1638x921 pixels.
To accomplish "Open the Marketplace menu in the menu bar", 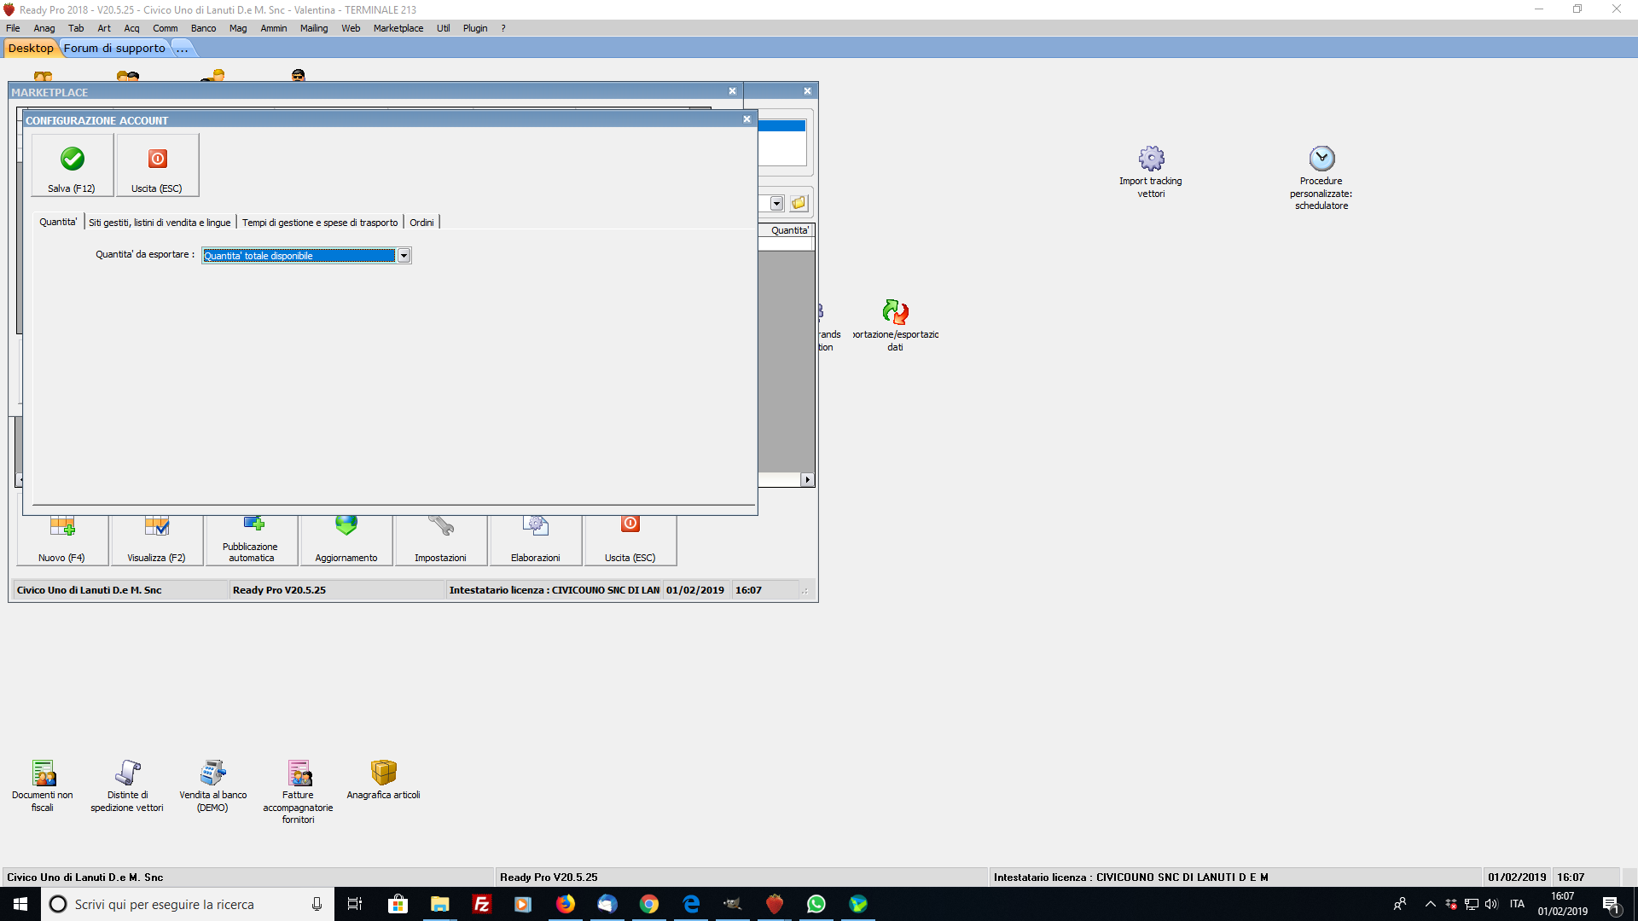I will [398, 28].
